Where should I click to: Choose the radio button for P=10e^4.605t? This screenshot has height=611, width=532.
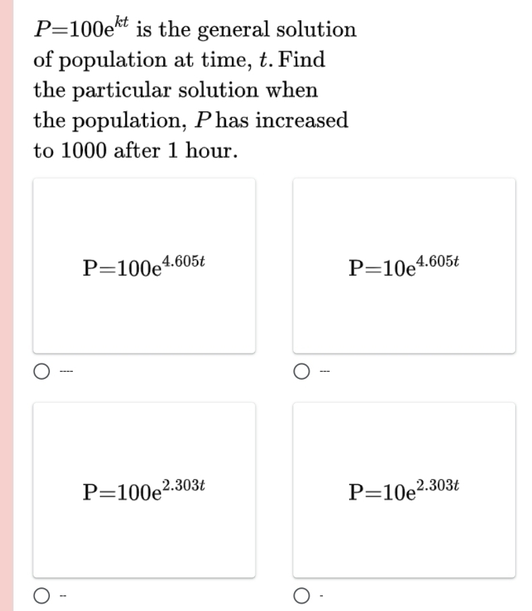pyautogui.click(x=302, y=371)
